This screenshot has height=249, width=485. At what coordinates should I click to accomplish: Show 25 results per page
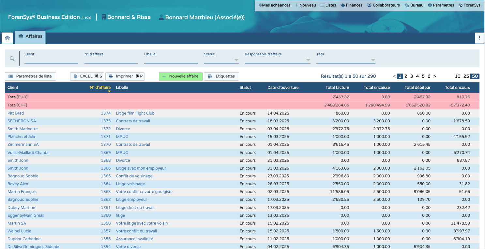point(466,76)
